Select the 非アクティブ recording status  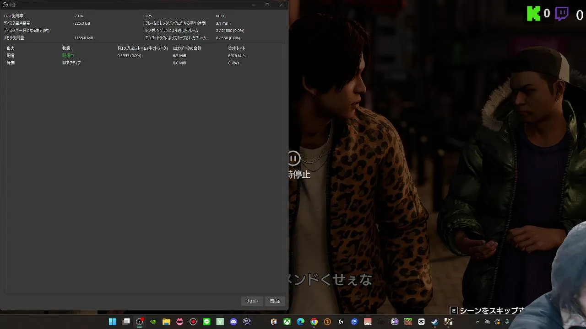coord(72,63)
